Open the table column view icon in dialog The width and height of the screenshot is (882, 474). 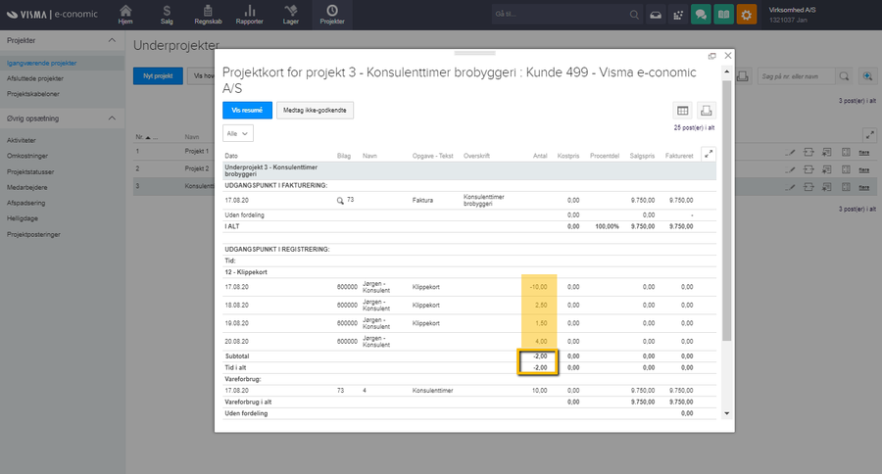click(x=682, y=110)
